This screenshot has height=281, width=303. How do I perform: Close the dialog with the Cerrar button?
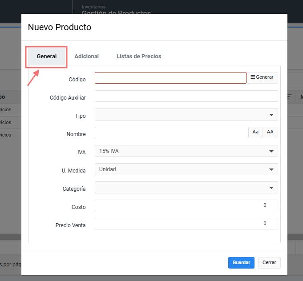269,263
